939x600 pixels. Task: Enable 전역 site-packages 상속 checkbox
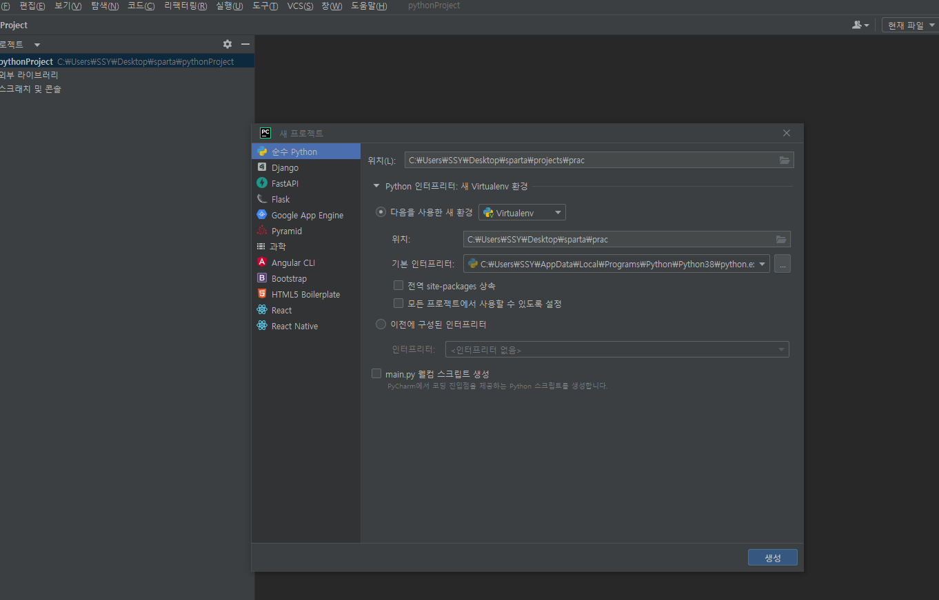398,285
